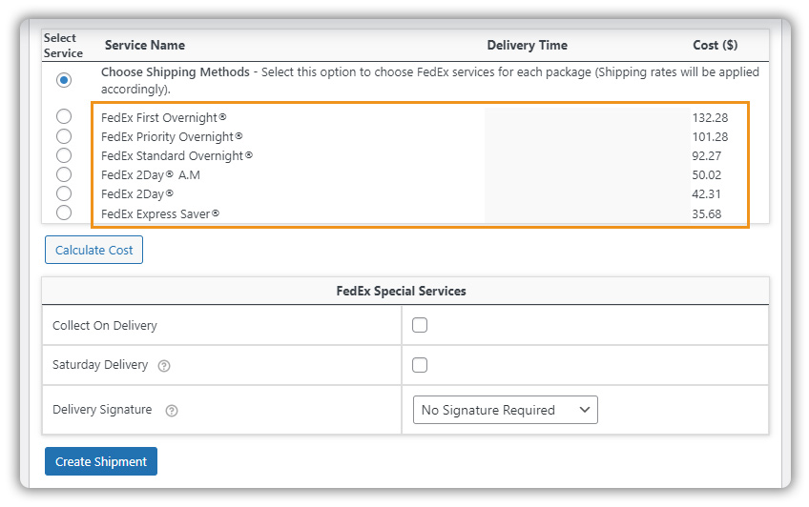Click the 101.28 cost value
The height and width of the screenshot is (507, 809).
click(x=710, y=137)
